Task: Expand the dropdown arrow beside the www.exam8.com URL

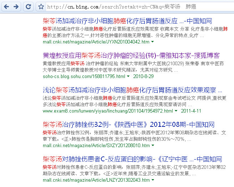Action: click(x=176, y=111)
